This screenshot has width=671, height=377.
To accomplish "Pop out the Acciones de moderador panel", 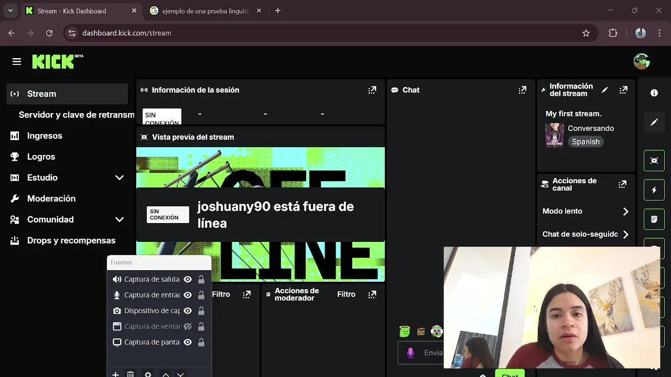I will click(372, 294).
